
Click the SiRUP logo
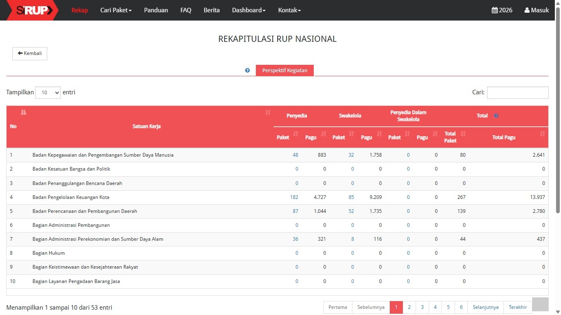point(32,10)
